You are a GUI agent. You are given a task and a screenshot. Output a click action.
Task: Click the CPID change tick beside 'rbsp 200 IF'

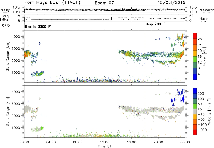click(145, 25)
